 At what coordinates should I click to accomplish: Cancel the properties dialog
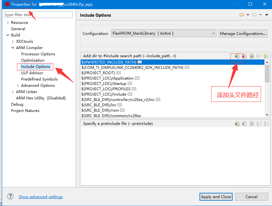coord(252,197)
